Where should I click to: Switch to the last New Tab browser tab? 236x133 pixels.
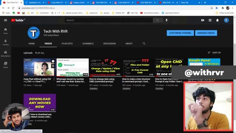190,3
